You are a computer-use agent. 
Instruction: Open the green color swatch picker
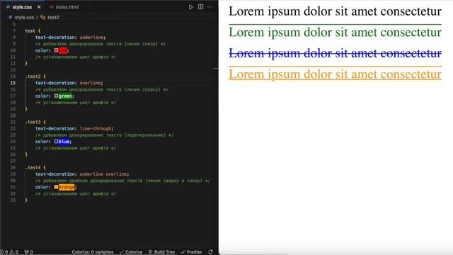click(x=57, y=96)
